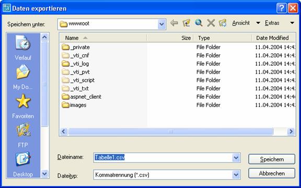Click the horizontal scrollbar thumb in file list
The image size is (301, 188).
[171, 132]
